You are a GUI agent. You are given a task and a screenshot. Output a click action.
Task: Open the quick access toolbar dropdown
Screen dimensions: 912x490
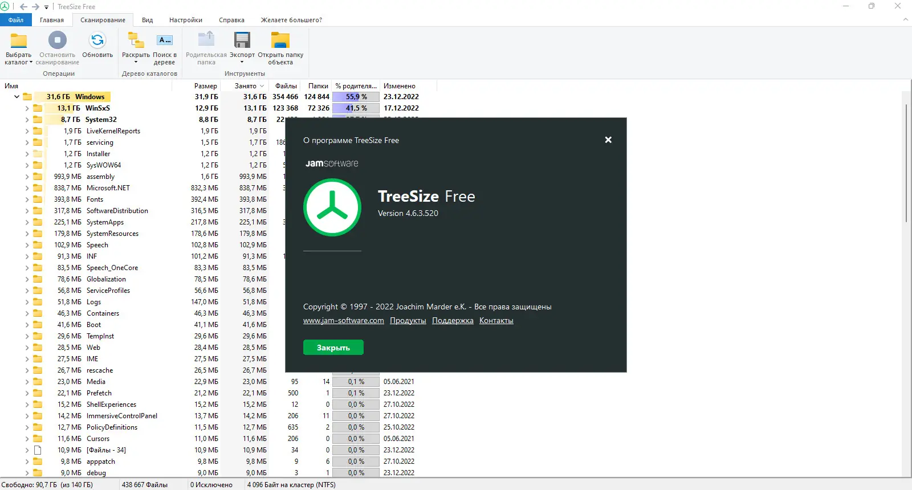click(47, 7)
